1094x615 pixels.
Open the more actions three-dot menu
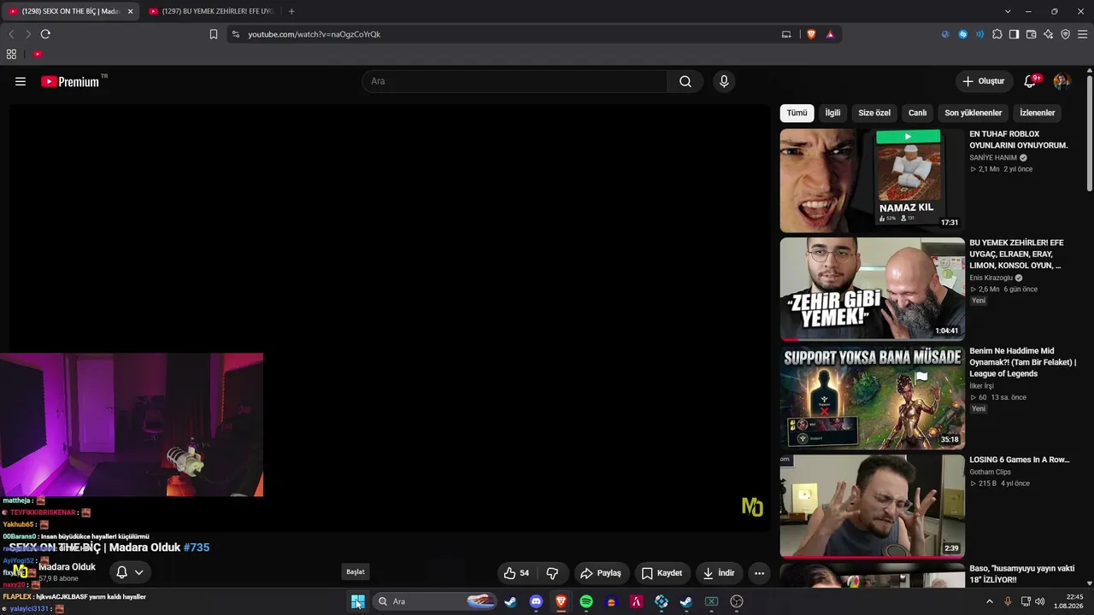pyautogui.click(x=759, y=573)
